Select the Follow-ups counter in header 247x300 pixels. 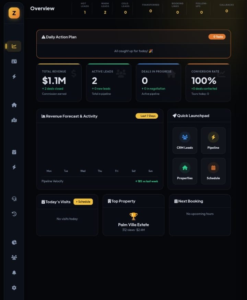click(x=201, y=9)
